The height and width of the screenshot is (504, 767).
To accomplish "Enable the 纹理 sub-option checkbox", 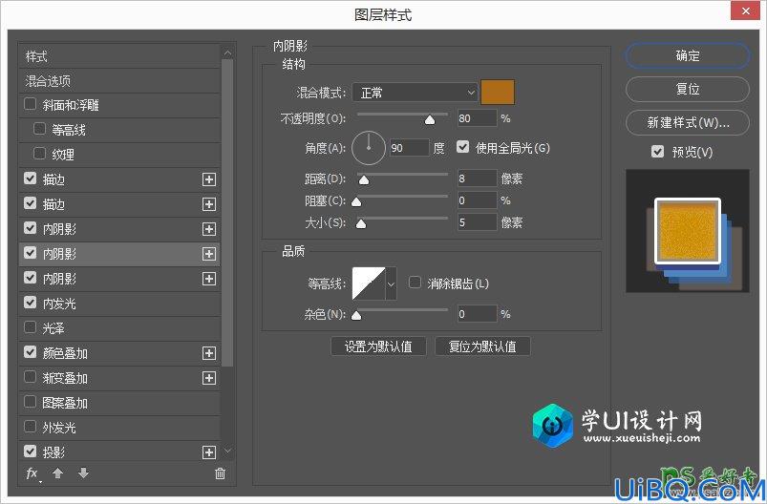I will pos(39,154).
